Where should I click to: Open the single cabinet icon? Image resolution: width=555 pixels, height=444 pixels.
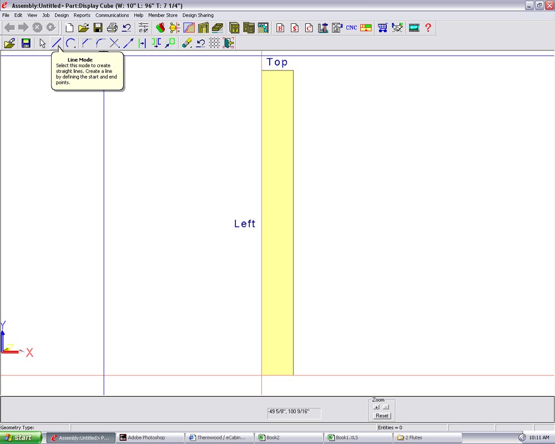[234, 28]
